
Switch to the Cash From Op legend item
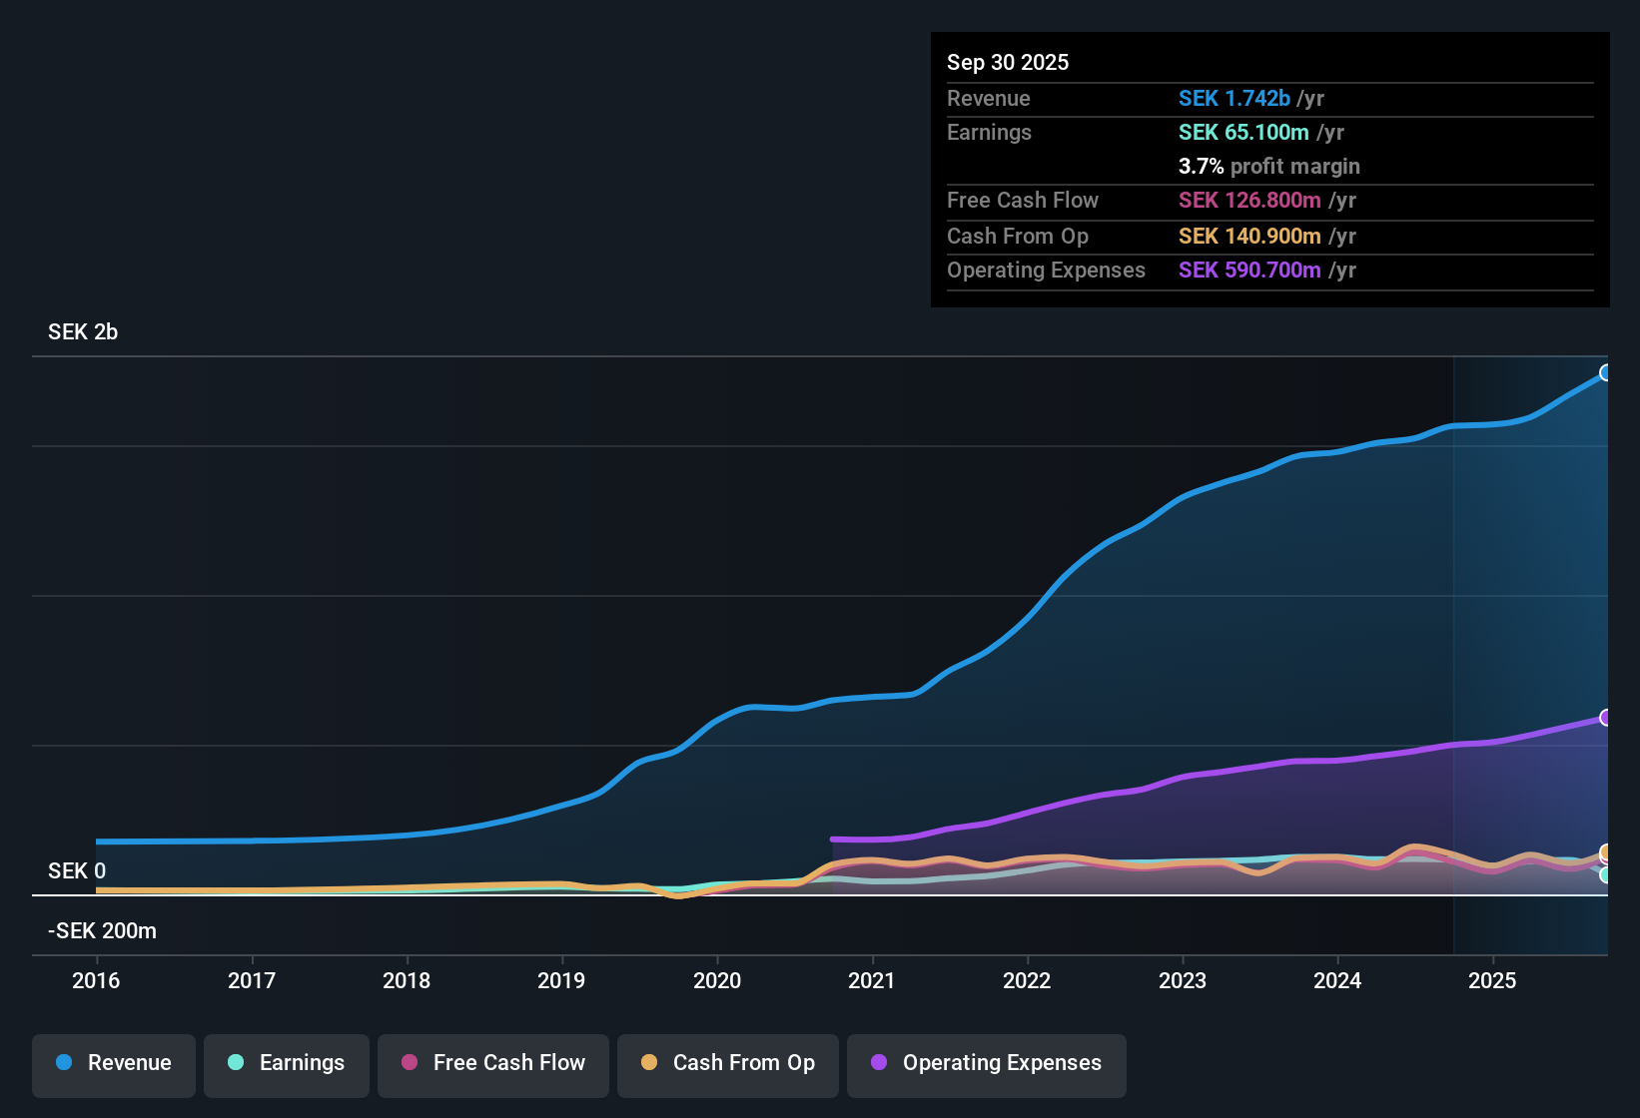727,1063
